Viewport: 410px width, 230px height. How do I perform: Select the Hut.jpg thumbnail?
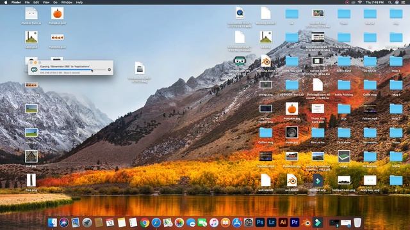[x=31, y=157]
